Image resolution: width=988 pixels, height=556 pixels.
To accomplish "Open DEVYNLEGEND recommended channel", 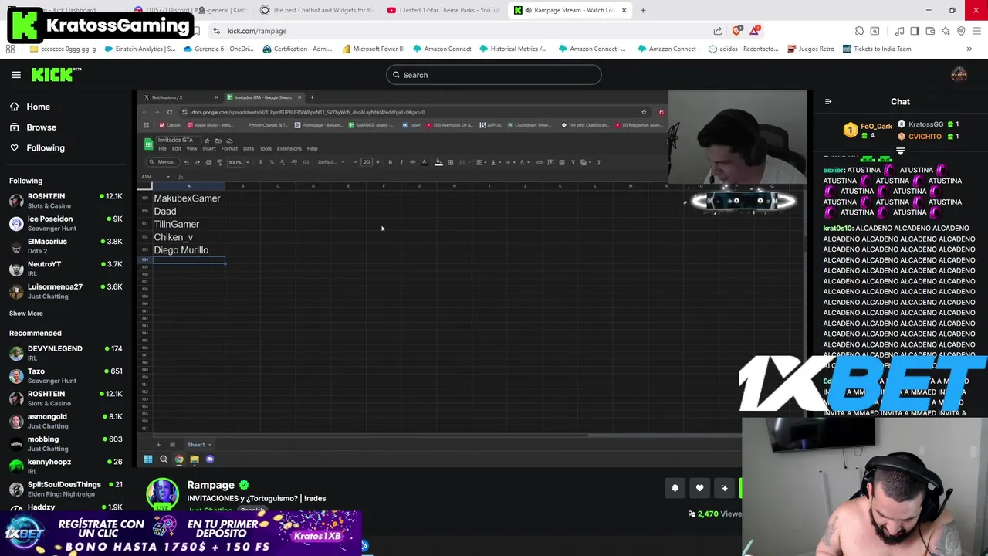I will coord(66,353).
